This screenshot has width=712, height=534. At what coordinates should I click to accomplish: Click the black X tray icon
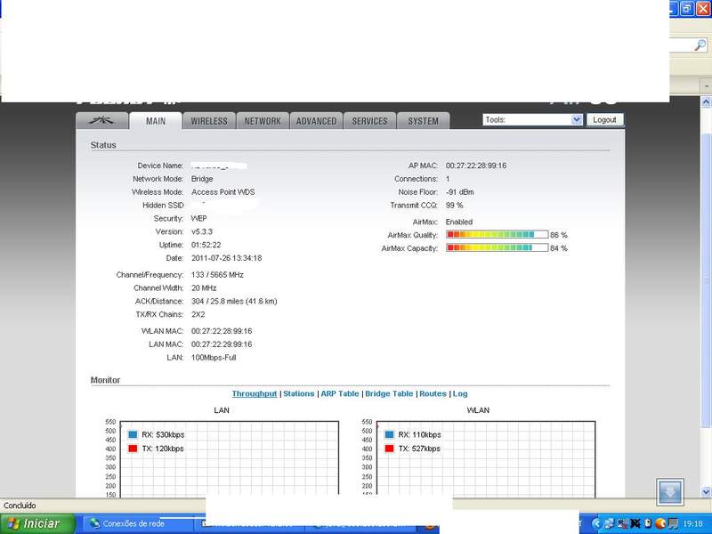click(x=635, y=523)
